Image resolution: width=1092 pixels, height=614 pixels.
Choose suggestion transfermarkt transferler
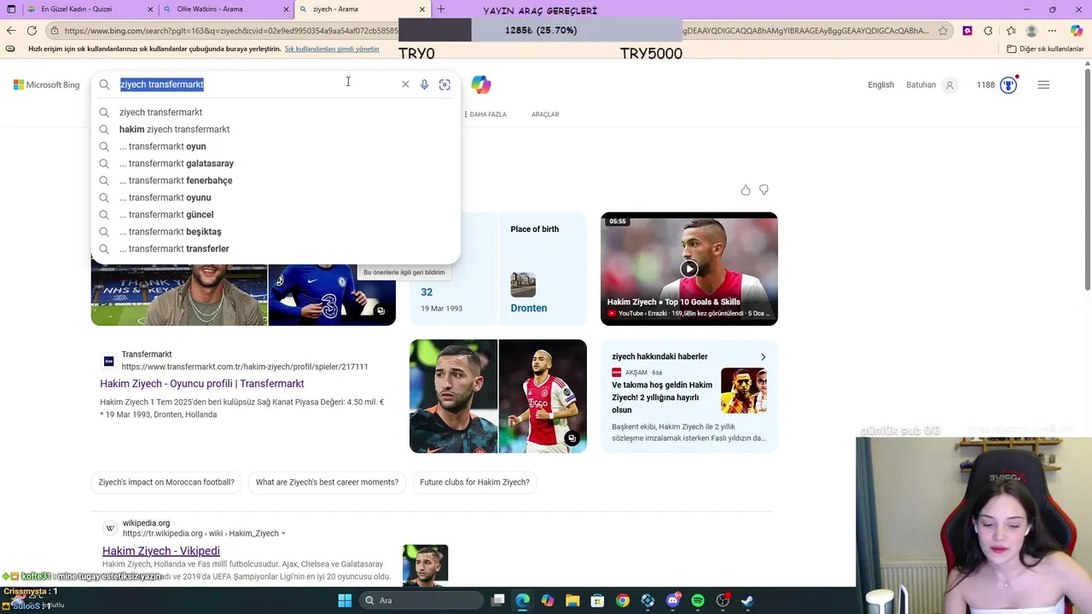pos(276,249)
